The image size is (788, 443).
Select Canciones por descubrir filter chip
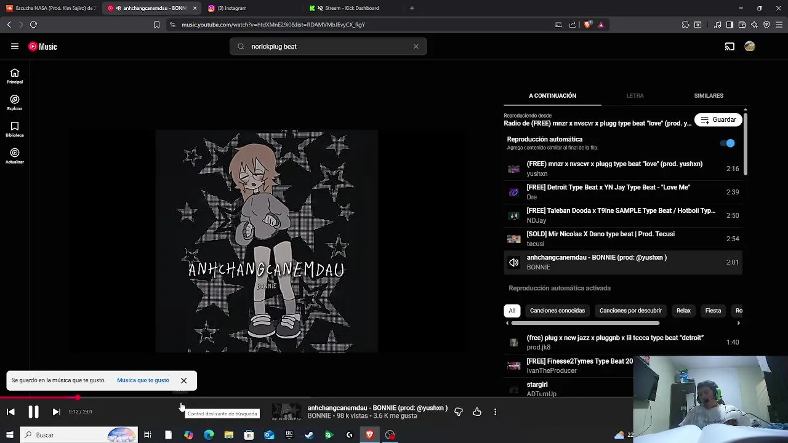click(630, 311)
